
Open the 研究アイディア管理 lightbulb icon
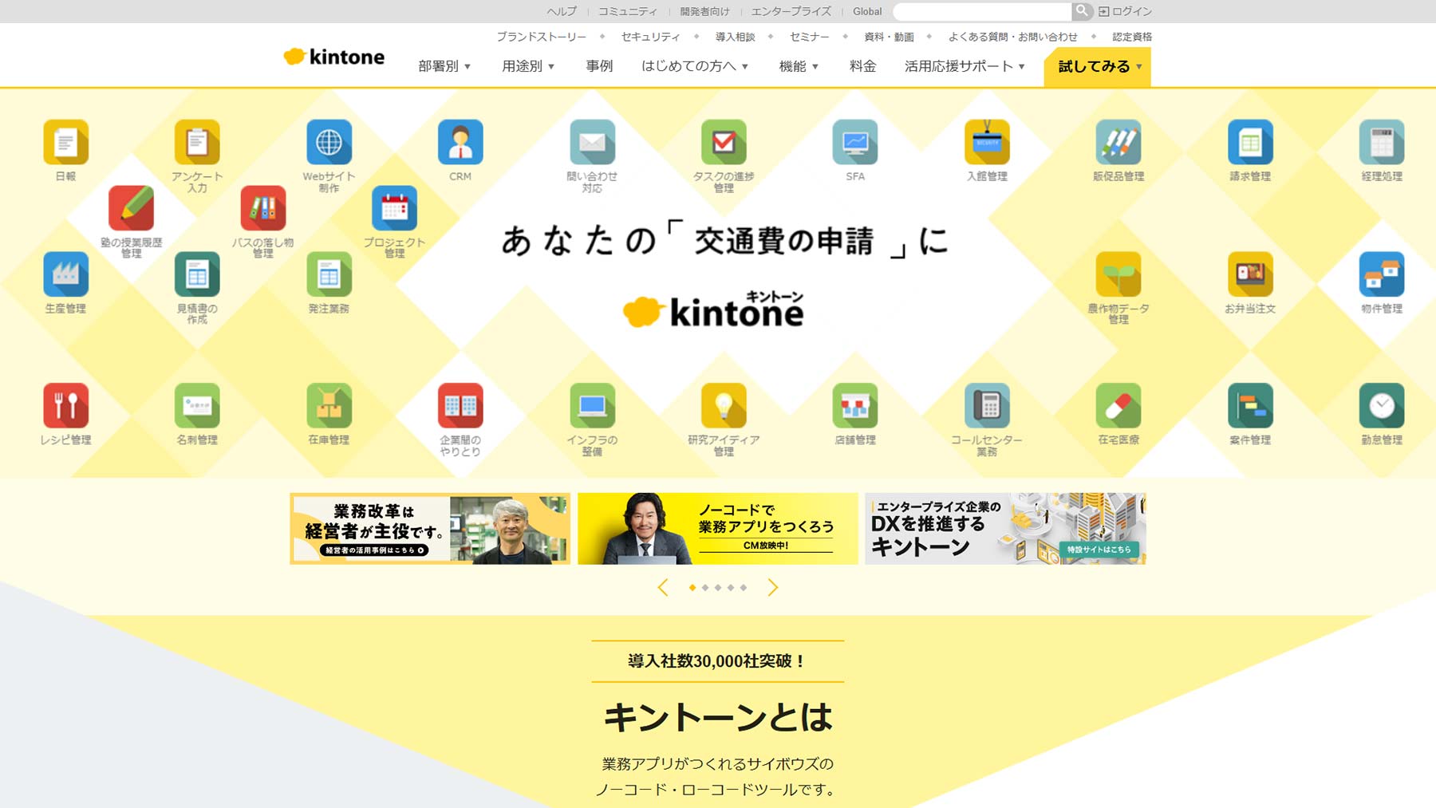coord(724,406)
